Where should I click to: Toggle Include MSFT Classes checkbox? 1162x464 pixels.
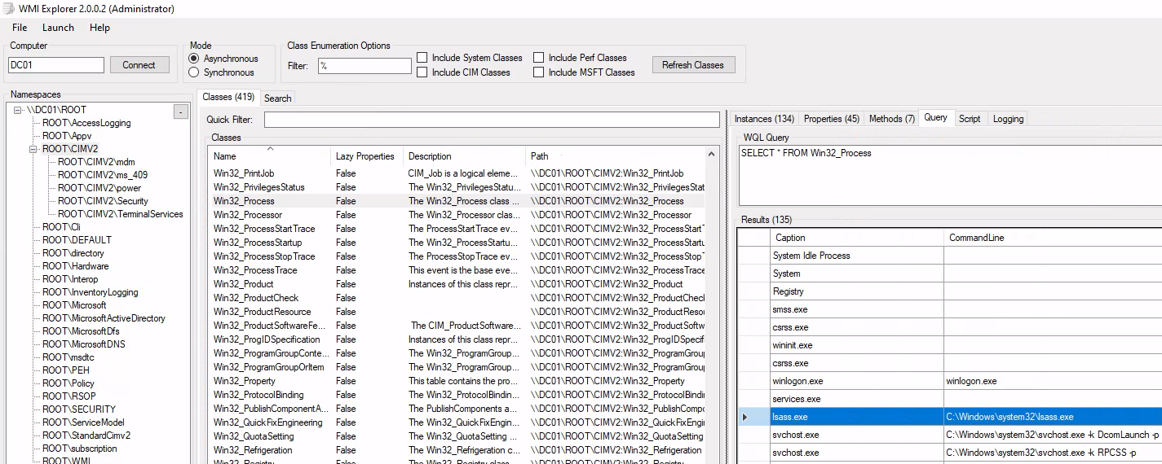tap(539, 72)
